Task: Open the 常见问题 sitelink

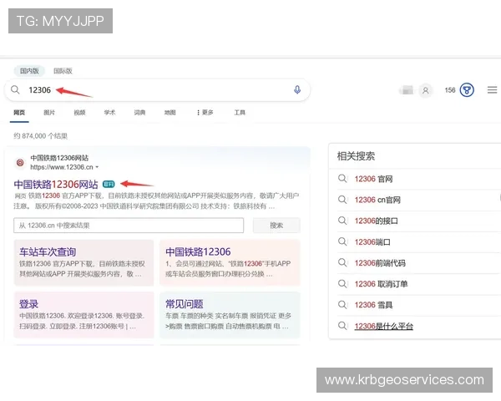Action: [185, 304]
